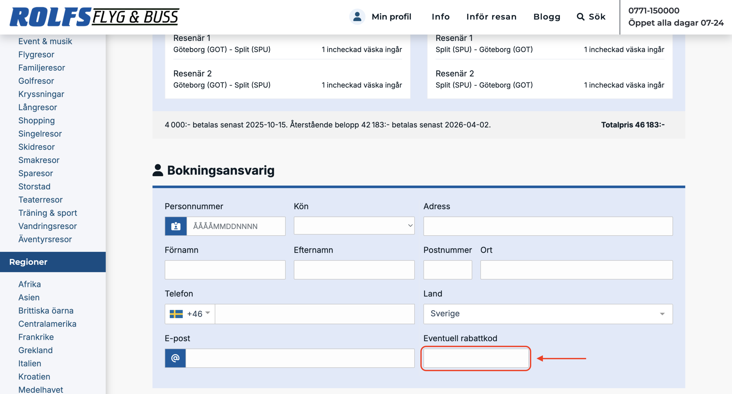Click into the Adress input field

click(x=548, y=226)
